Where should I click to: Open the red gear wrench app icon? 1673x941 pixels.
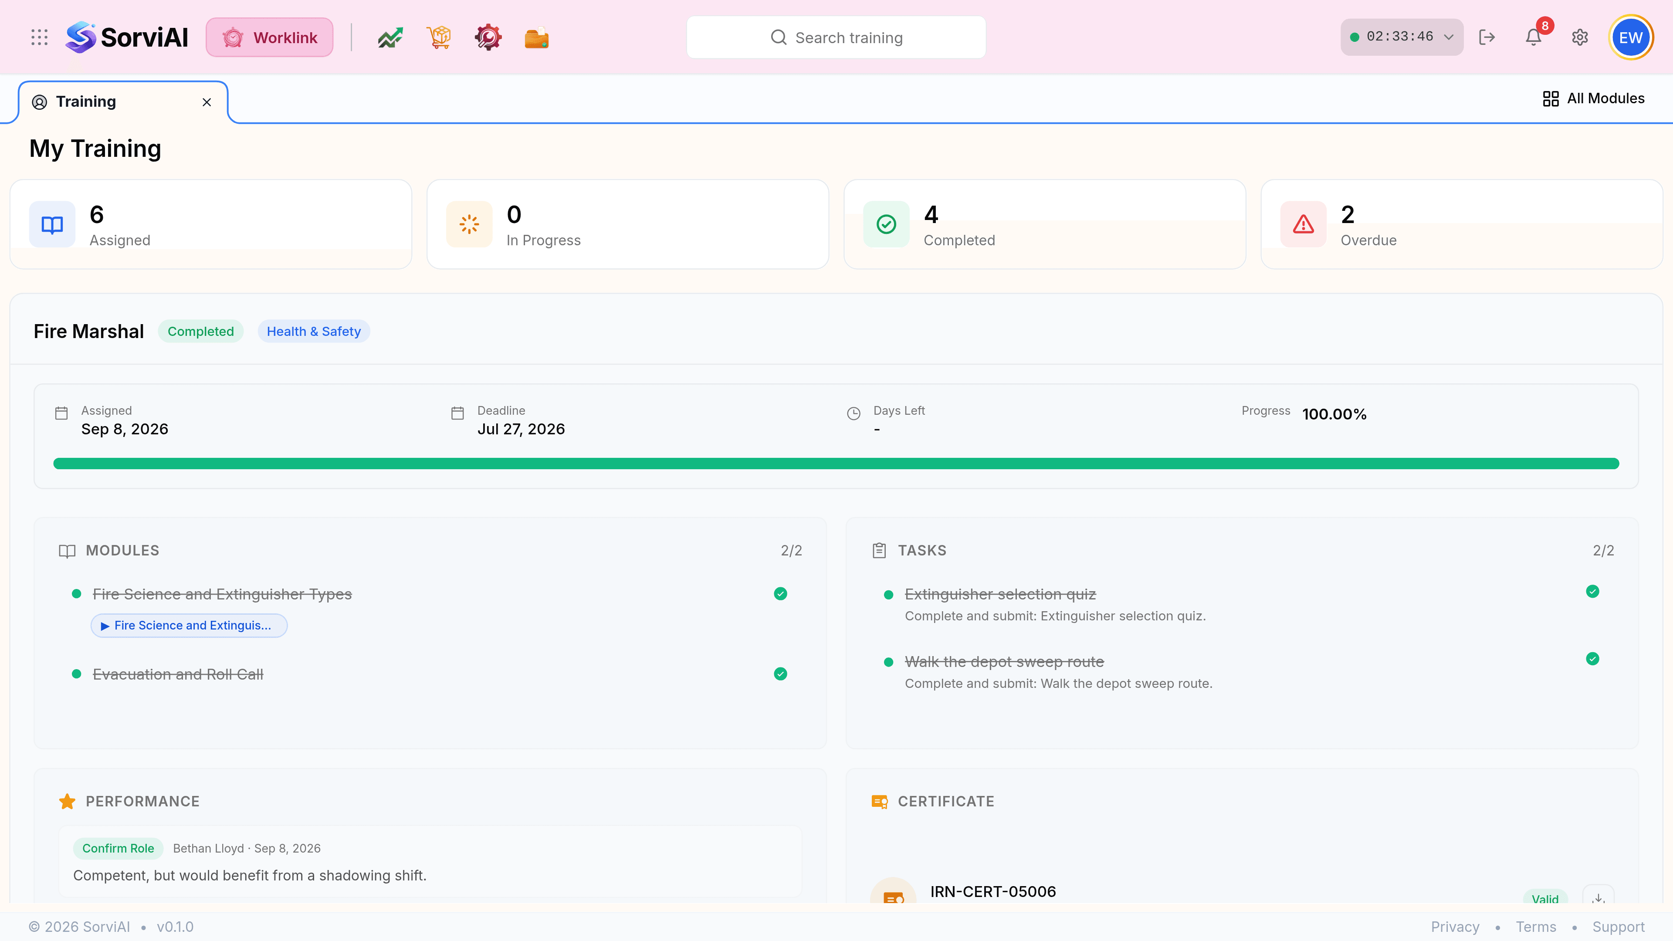(x=488, y=37)
